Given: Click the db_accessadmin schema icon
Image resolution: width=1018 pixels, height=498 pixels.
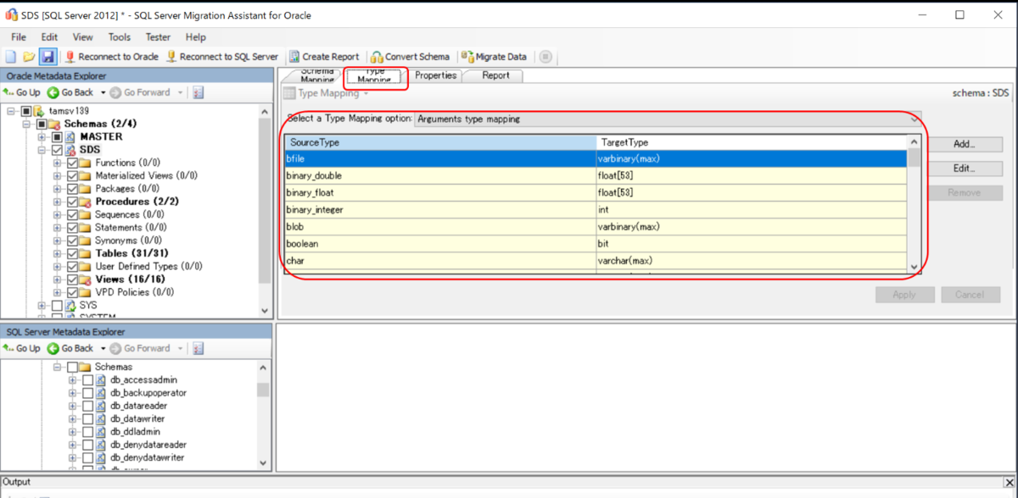Looking at the screenshot, I should pyautogui.click(x=101, y=380).
